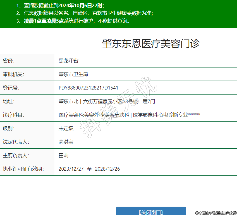Screen dimensions: 237x215
Task: Click the 执业许可证有效期 row label
Action: pyautogui.click(x=23, y=169)
